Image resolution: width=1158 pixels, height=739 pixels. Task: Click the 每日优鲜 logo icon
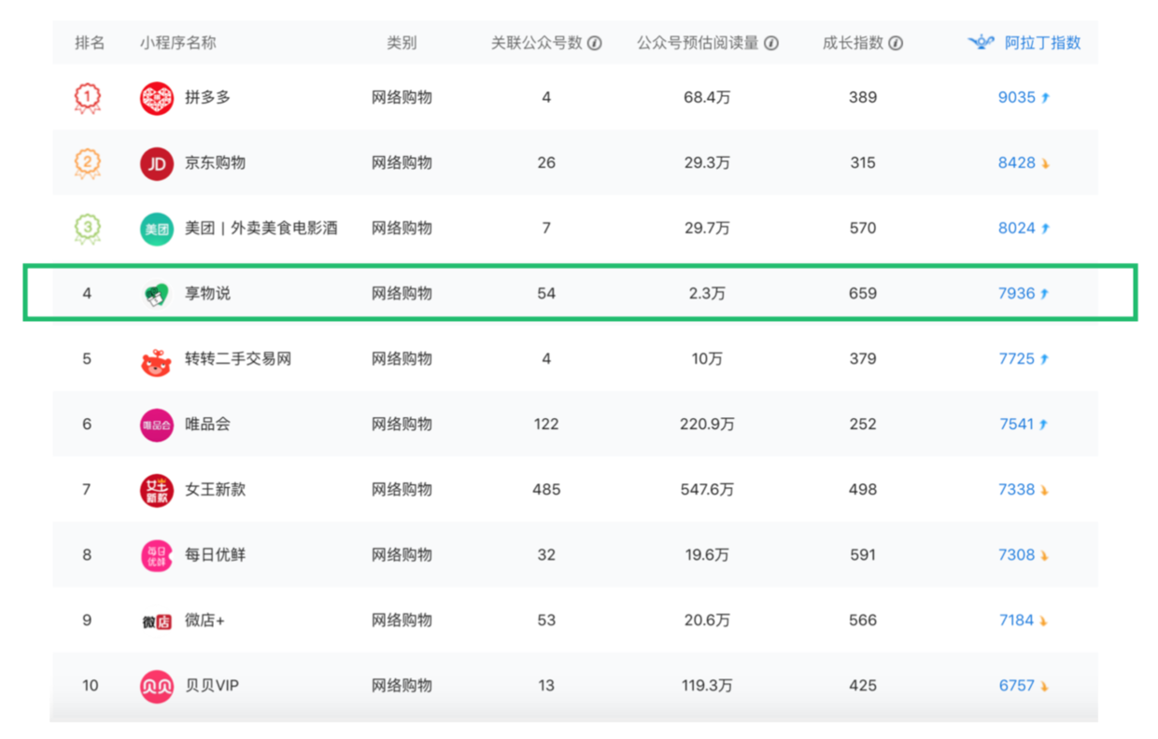click(x=157, y=555)
